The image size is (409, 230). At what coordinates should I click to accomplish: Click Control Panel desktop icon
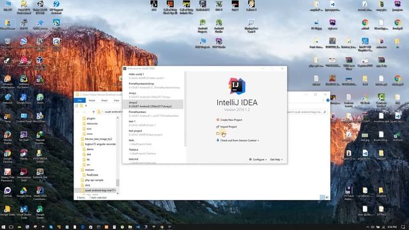click(x=24, y=118)
